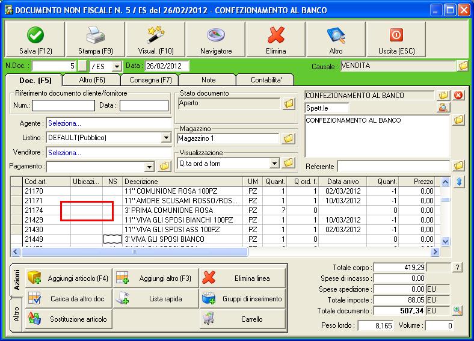Click the Spese di incasso field
474x341 pixels.
pyautogui.click(x=399, y=278)
